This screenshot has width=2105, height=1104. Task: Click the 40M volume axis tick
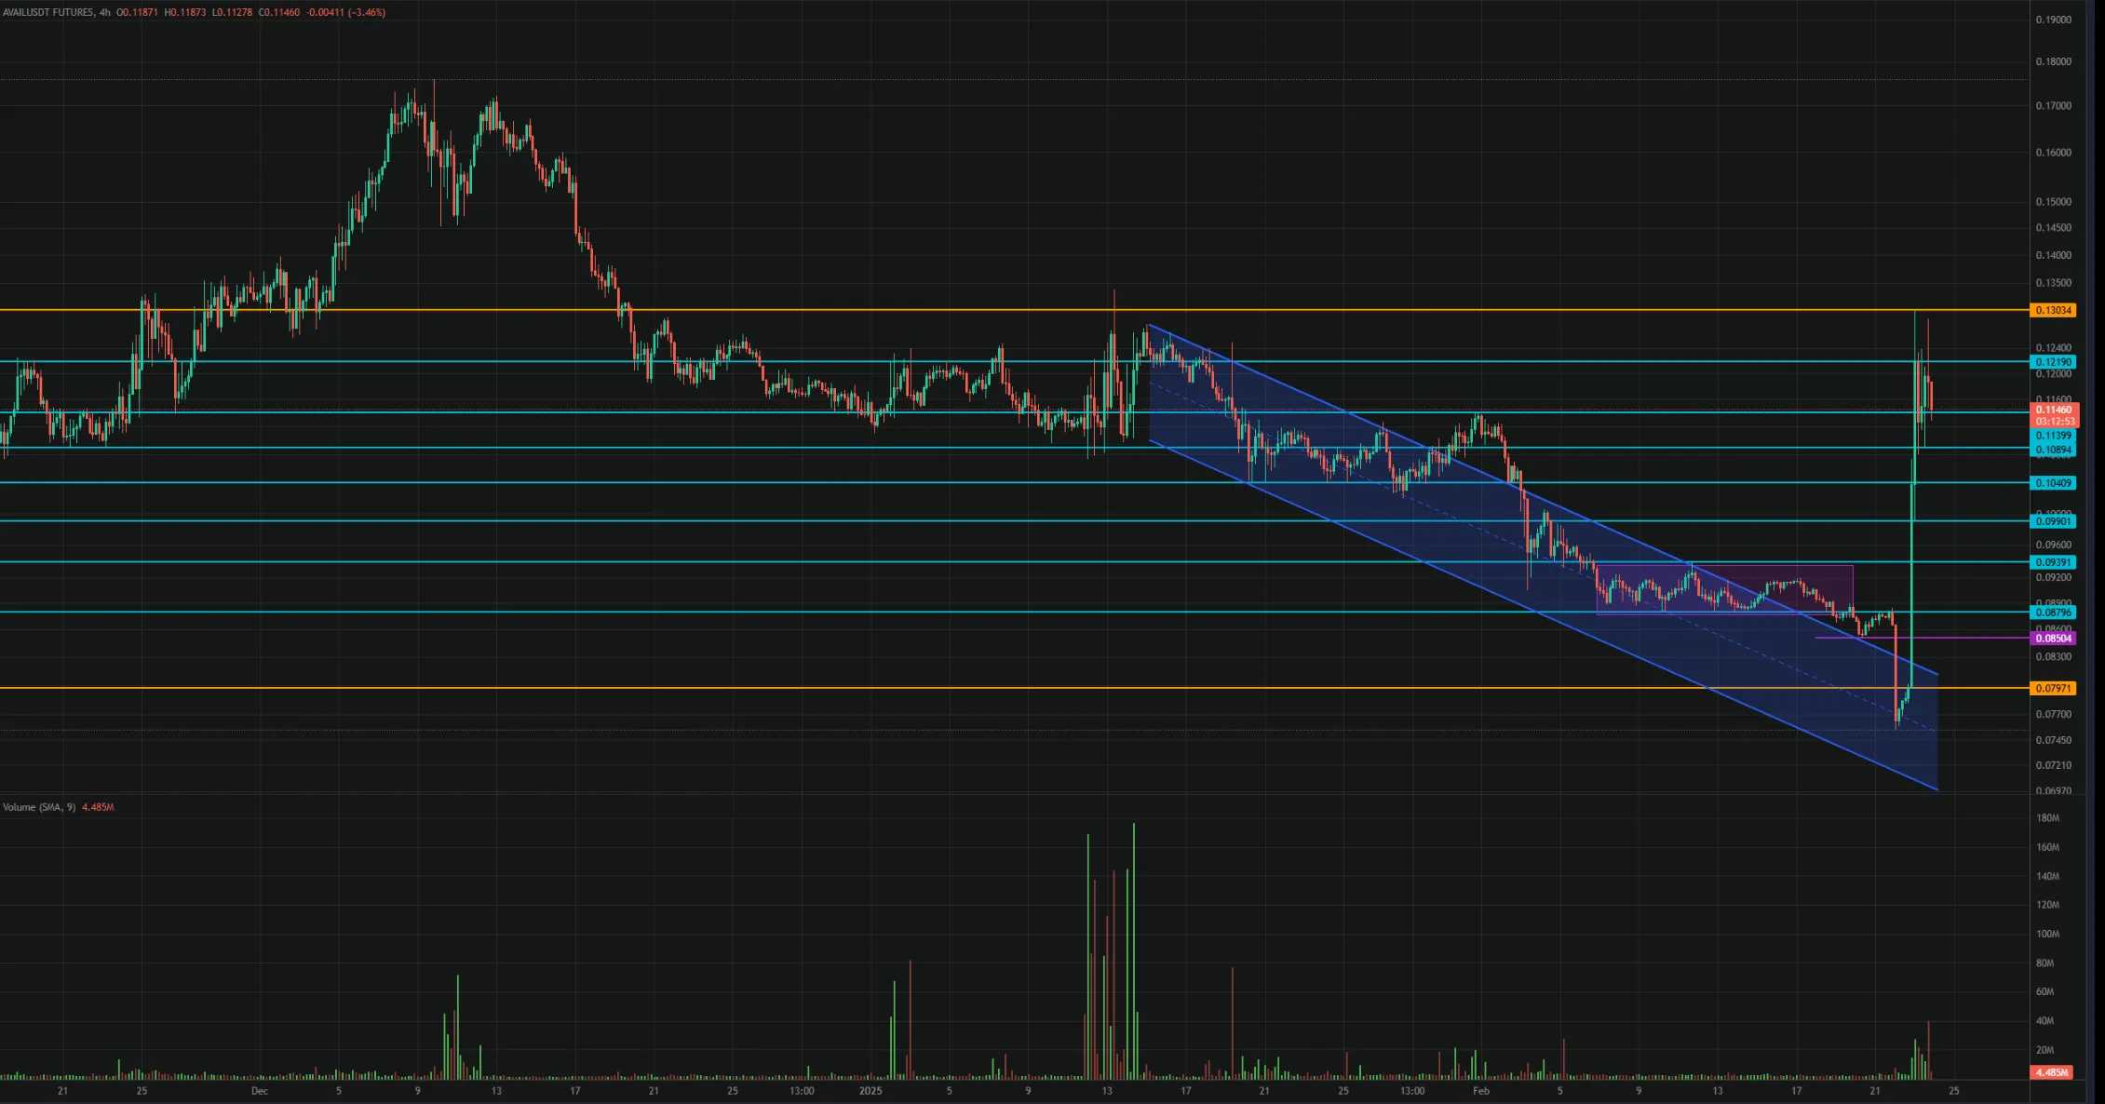coord(2045,1021)
